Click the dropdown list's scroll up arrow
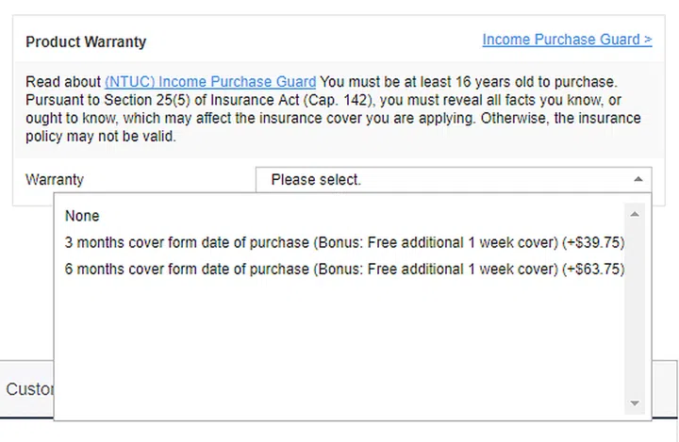Viewport: 679px width, 442px height. 636,214
